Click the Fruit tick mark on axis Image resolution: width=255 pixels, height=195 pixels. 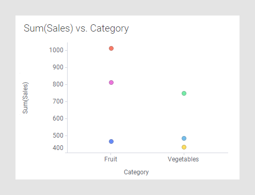point(110,154)
